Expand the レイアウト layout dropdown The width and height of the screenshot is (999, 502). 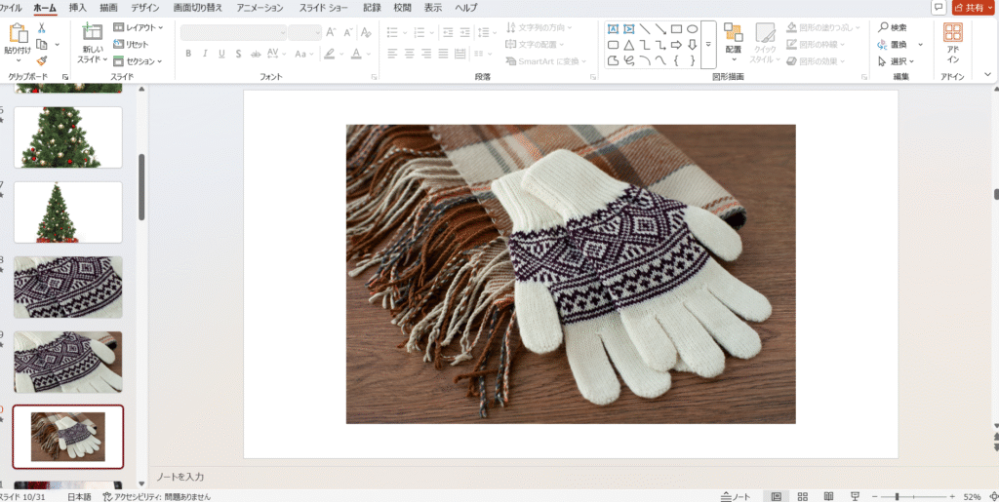click(x=137, y=28)
